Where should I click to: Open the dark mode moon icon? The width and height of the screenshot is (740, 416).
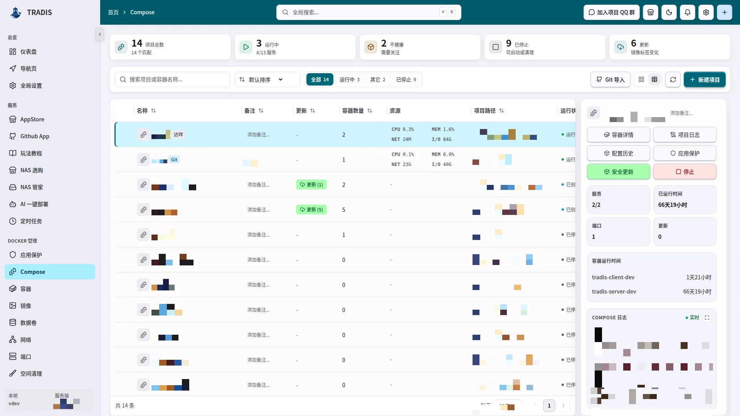pos(669,12)
